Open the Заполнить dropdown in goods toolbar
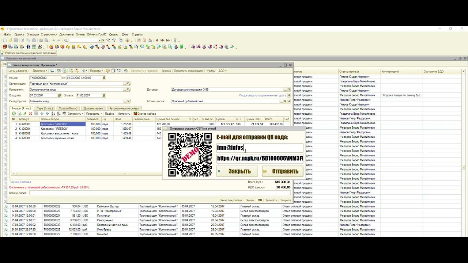468x263 pixels. tap(76, 114)
